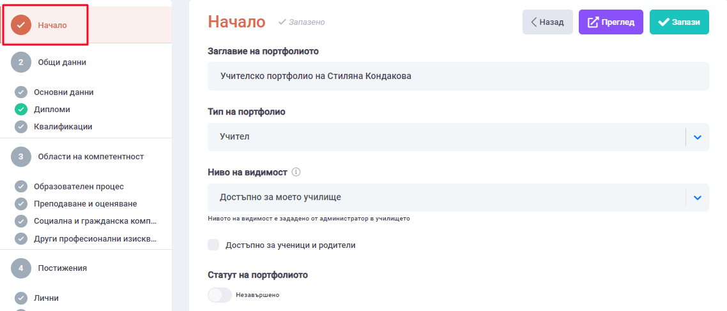Screen dimensions: 727x311
Task: Click the check icon beside Квалификации
Action: coord(21,127)
